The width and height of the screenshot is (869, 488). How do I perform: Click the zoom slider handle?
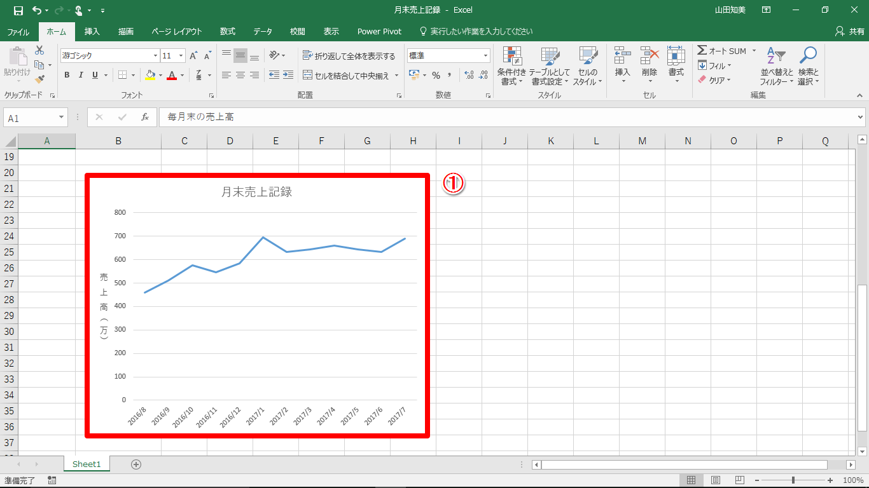793,480
